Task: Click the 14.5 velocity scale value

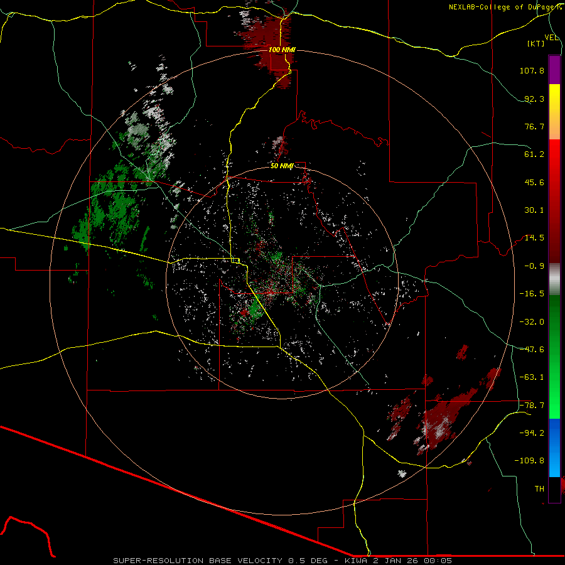Action: [534, 238]
